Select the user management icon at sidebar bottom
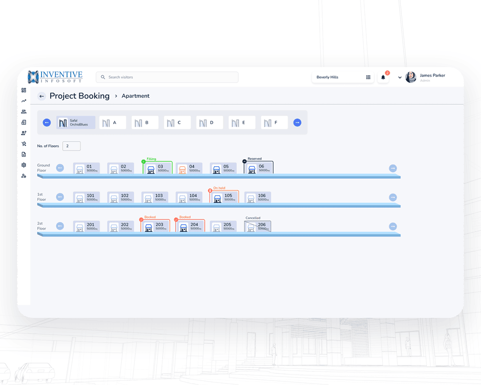481x385 pixels. click(24, 176)
